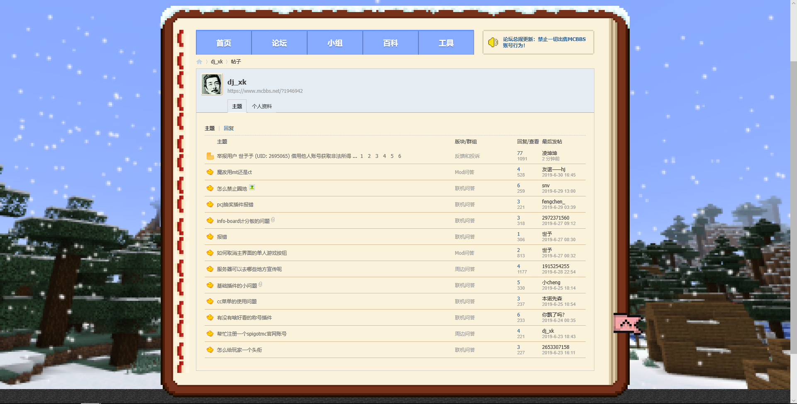Click dj_xk in the breadcrumb
797x404 pixels.
pyautogui.click(x=217, y=62)
